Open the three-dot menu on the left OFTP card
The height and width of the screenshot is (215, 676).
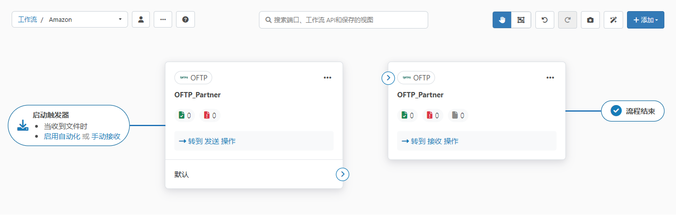click(x=327, y=77)
